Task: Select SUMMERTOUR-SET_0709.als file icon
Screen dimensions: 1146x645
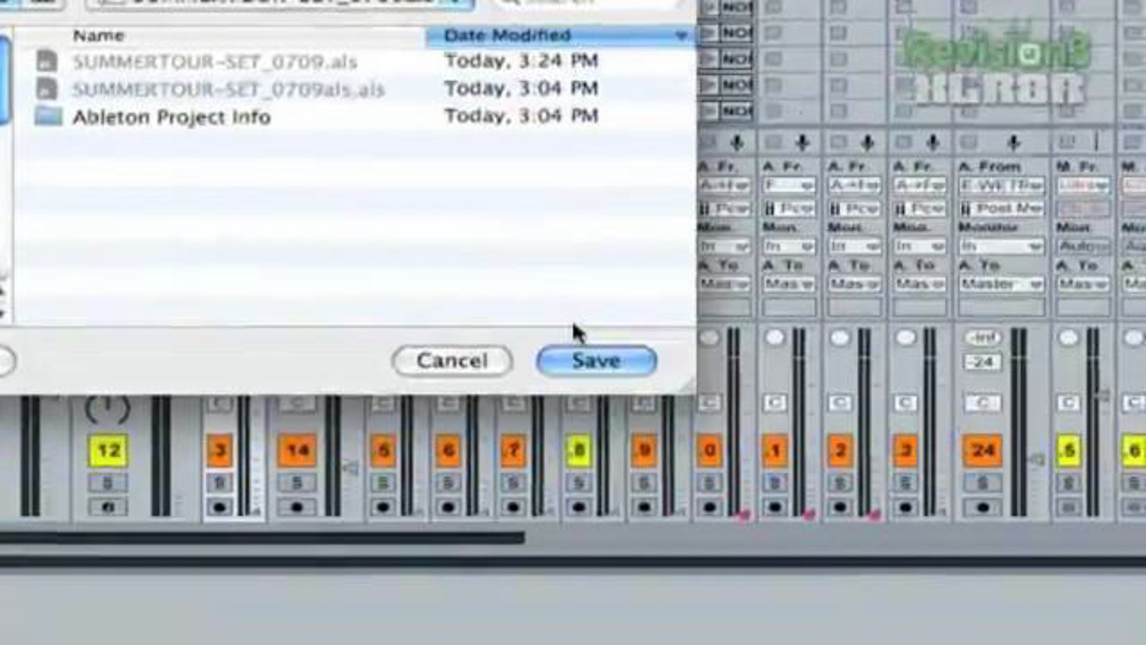Action: click(47, 62)
